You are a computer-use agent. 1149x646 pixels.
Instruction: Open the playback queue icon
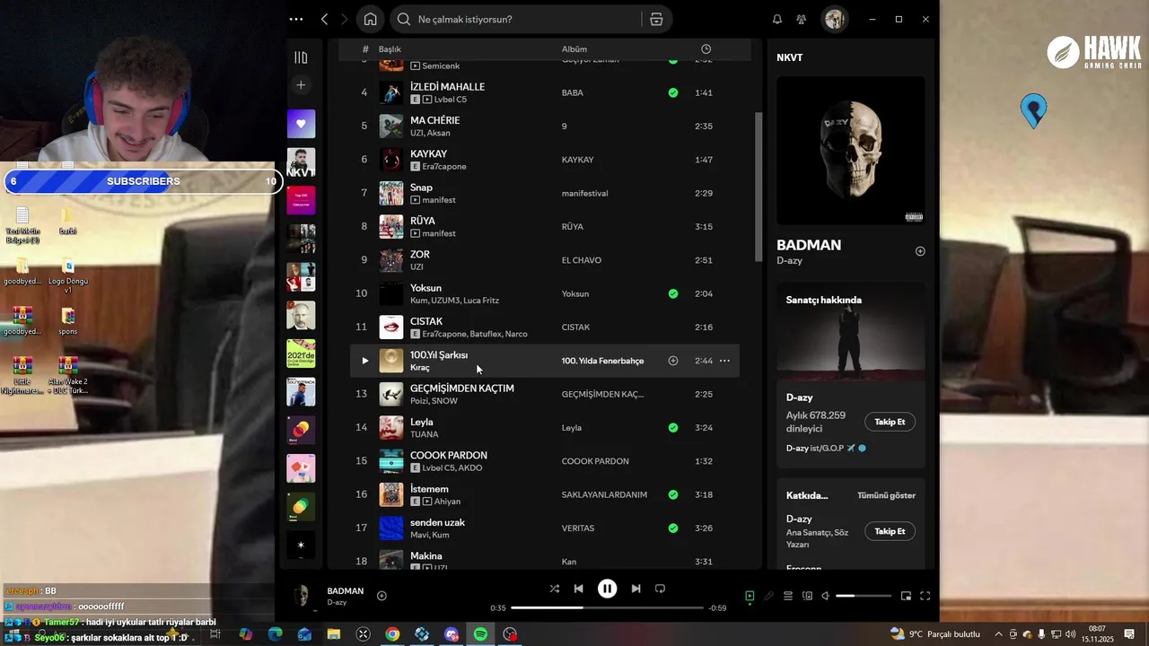pos(788,596)
